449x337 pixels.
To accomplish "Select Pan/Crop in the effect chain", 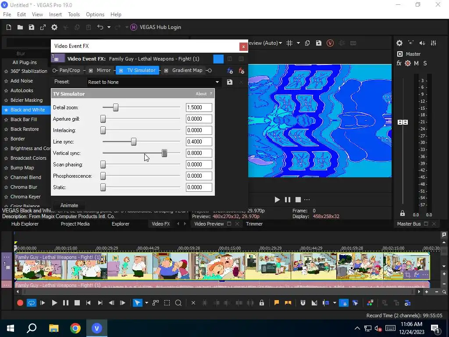I will click(70, 70).
